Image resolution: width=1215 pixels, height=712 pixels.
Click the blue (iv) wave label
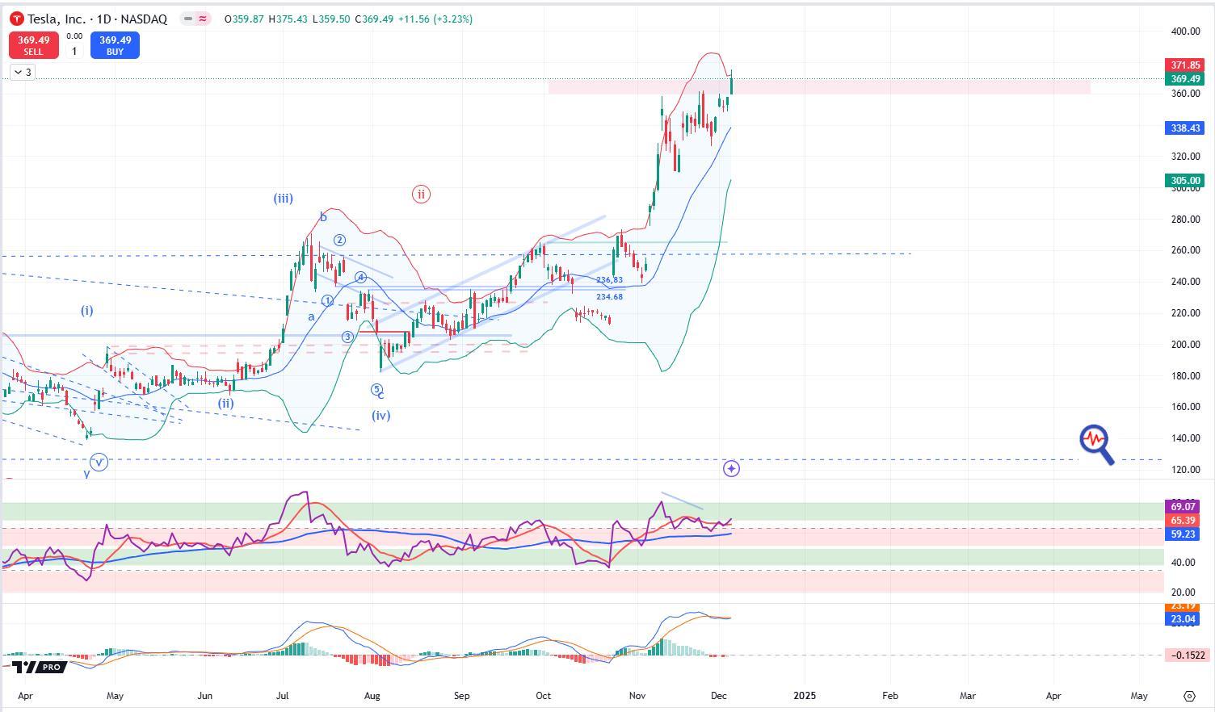[381, 416]
